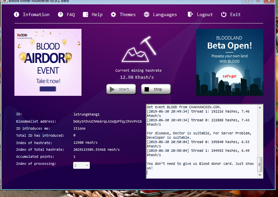Click the log scrollbar thumb

point(260,165)
